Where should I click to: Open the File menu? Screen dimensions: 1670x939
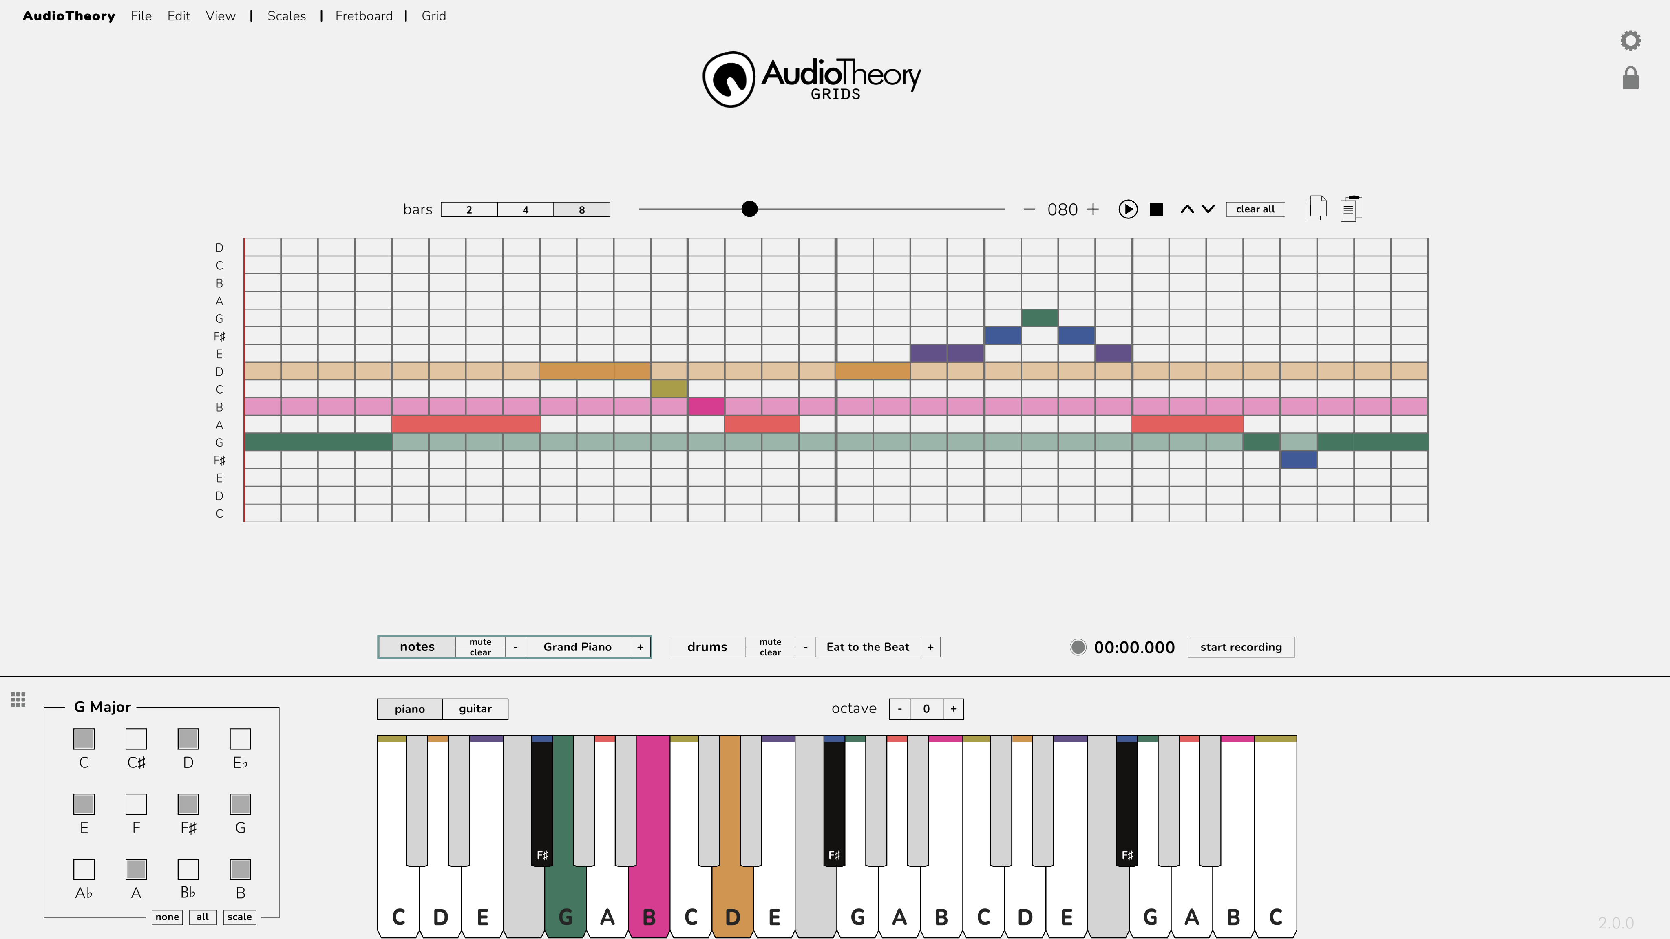pos(141,15)
